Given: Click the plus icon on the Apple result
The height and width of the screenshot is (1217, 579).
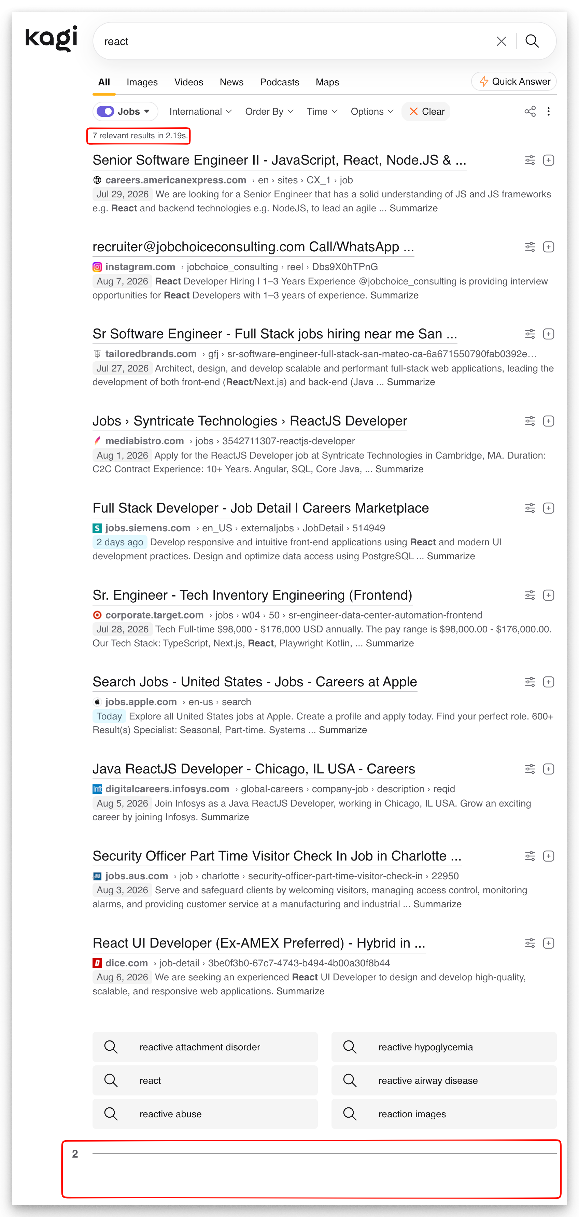Looking at the screenshot, I should point(548,682).
